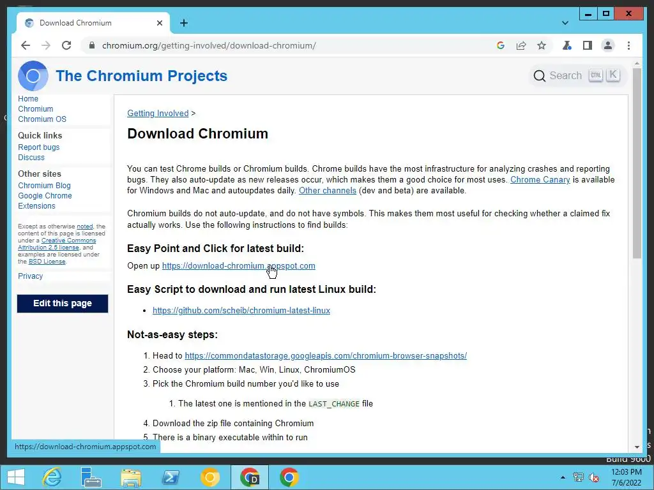This screenshot has height=490, width=654.
Task: Click the LAST_CHANGE code text
Action: click(333, 404)
